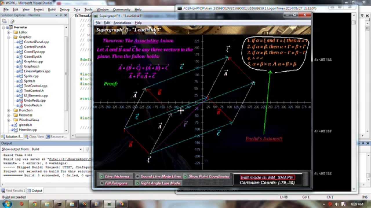Screen dimensions: 371x208
Task: Click the Cartesian Coords readout
Action: 267,183
